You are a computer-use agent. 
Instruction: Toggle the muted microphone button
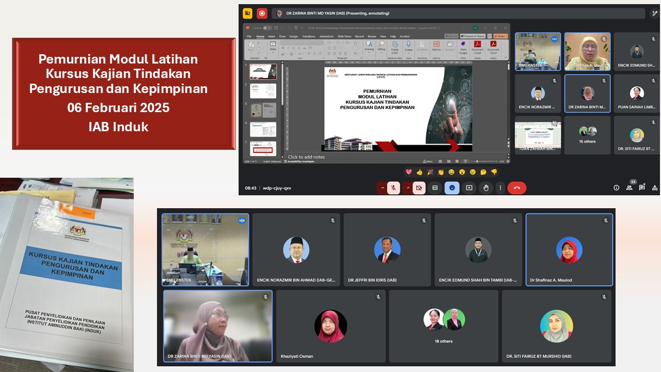tap(393, 188)
